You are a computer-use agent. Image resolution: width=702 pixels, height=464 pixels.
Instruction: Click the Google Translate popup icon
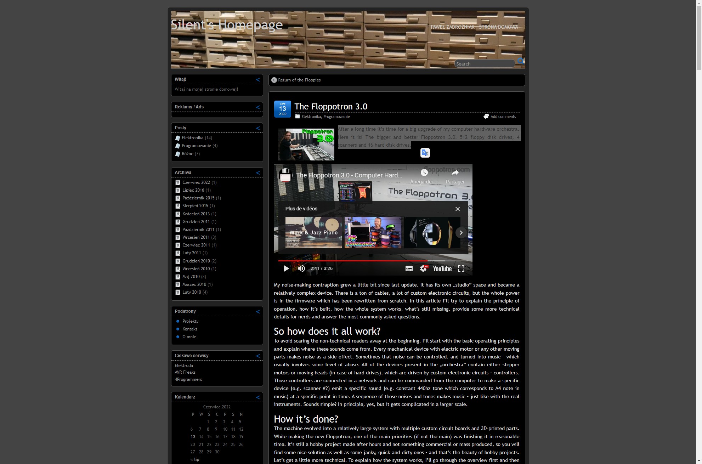pos(425,153)
